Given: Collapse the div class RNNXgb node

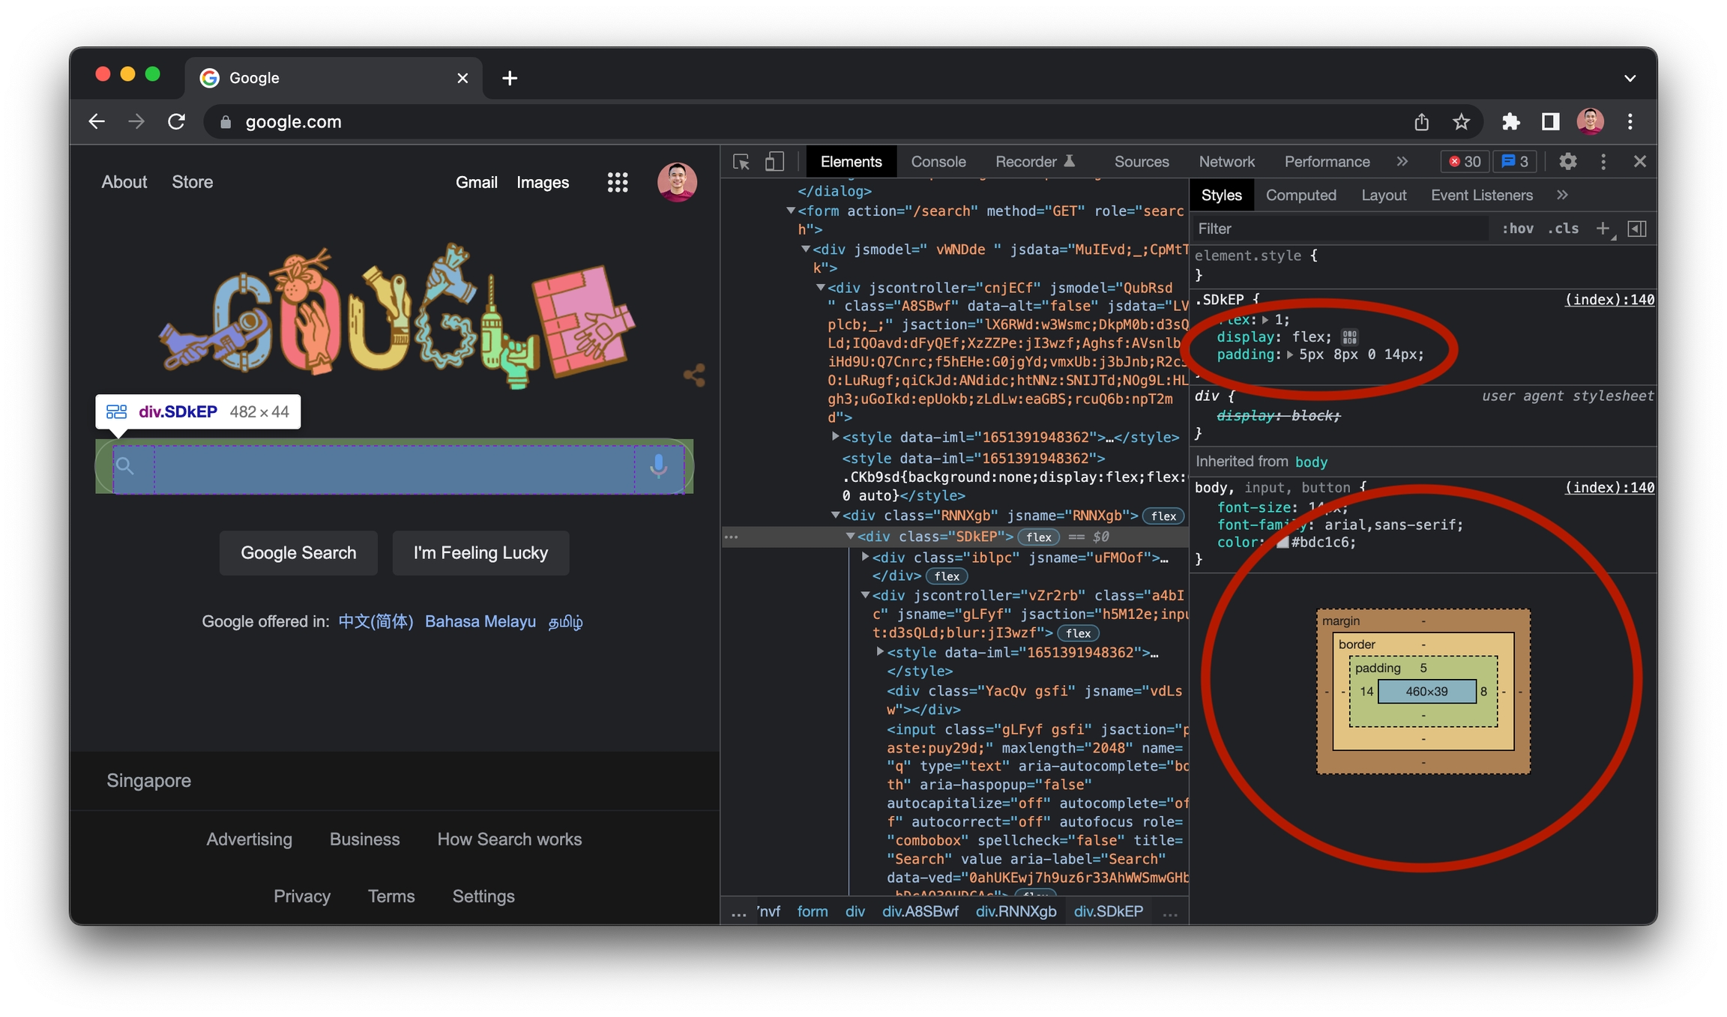Looking at the screenshot, I should 835,515.
